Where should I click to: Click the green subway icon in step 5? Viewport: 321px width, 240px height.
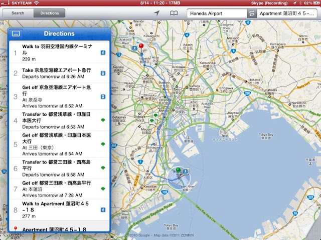coord(103,144)
